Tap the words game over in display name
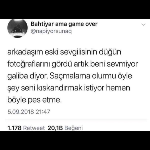Viewport: 150px width, 150px height. (x=83, y=24)
